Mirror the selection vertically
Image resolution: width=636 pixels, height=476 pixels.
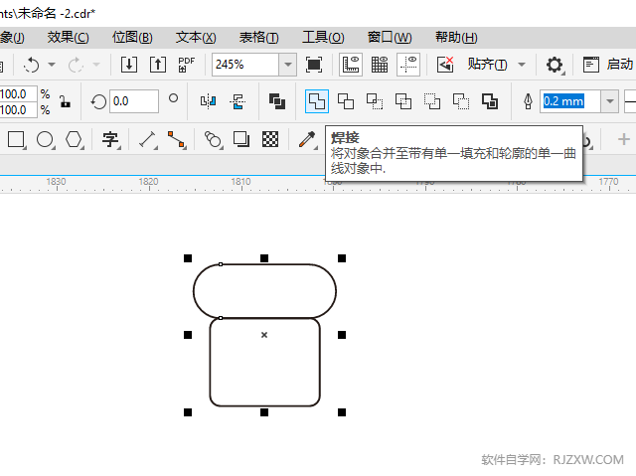coord(238,101)
